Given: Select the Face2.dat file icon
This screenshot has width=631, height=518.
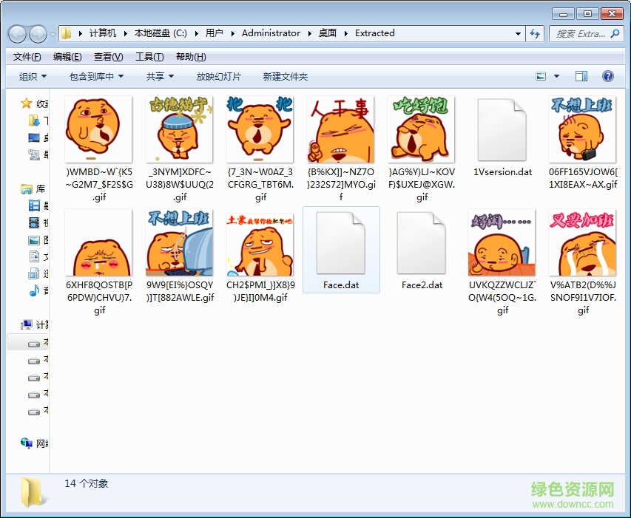Looking at the screenshot, I should [422, 244].
